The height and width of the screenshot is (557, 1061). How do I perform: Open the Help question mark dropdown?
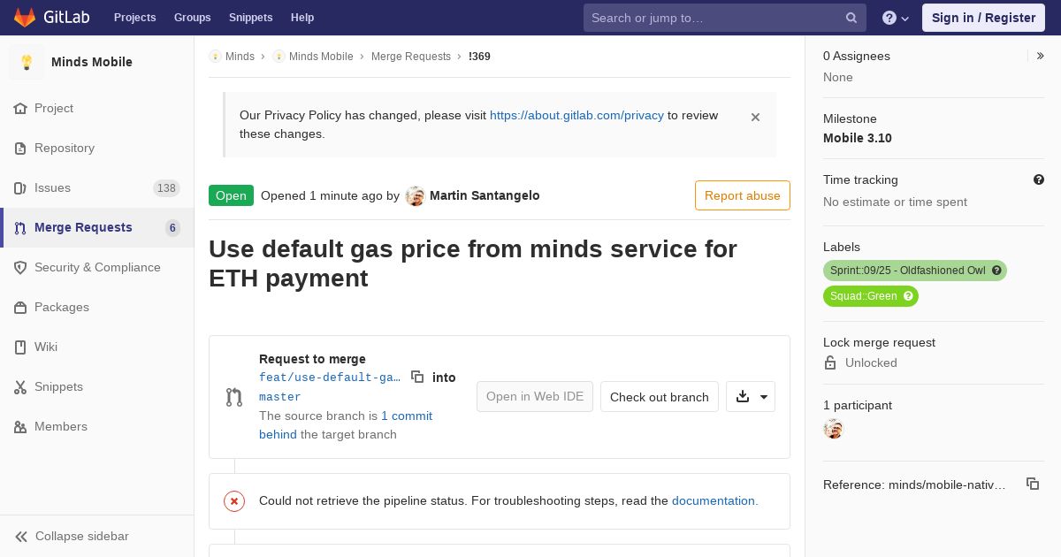(896, 18)
